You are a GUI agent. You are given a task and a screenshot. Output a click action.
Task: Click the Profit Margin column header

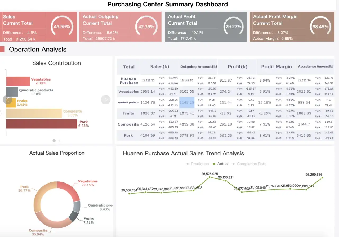coord(276,67)
